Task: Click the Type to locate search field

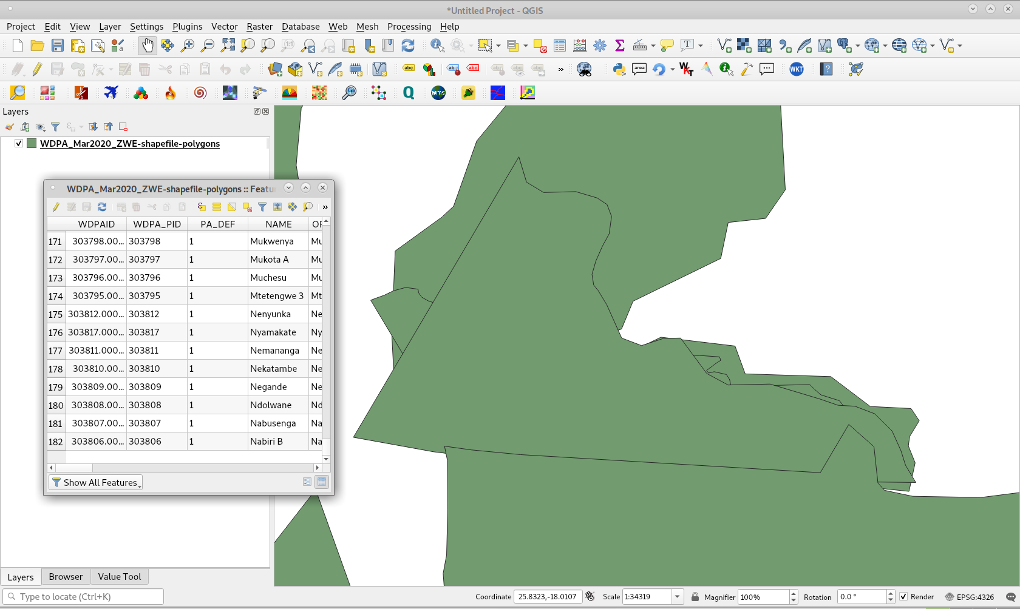Action: (x=83, y=597)
